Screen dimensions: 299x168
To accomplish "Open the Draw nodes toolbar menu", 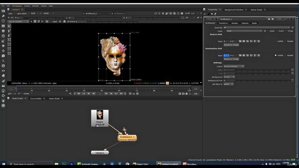I will [x=3, y=16].
